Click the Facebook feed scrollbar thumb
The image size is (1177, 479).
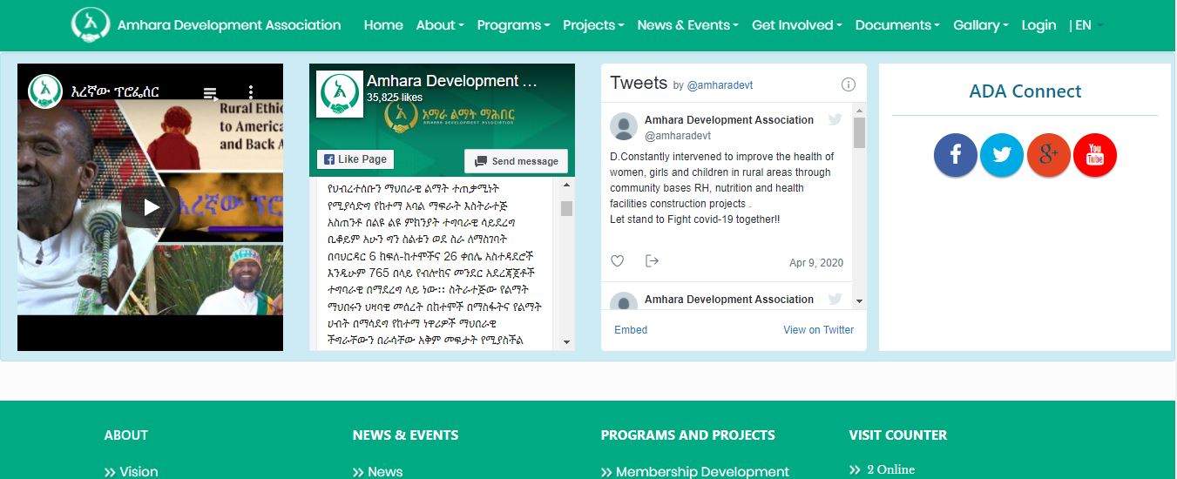(566, 208)
